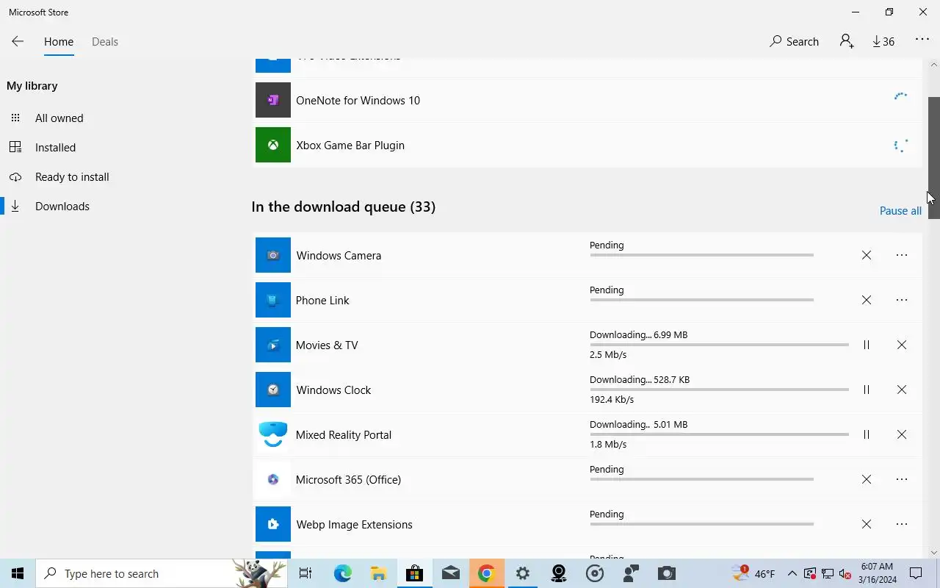Click the scrollbar down arrow
The width and height of the screenshot is (940, 588).
click(x=933, y=553)
